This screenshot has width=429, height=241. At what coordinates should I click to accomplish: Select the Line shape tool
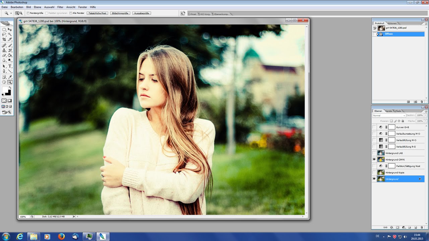(10, 71)
